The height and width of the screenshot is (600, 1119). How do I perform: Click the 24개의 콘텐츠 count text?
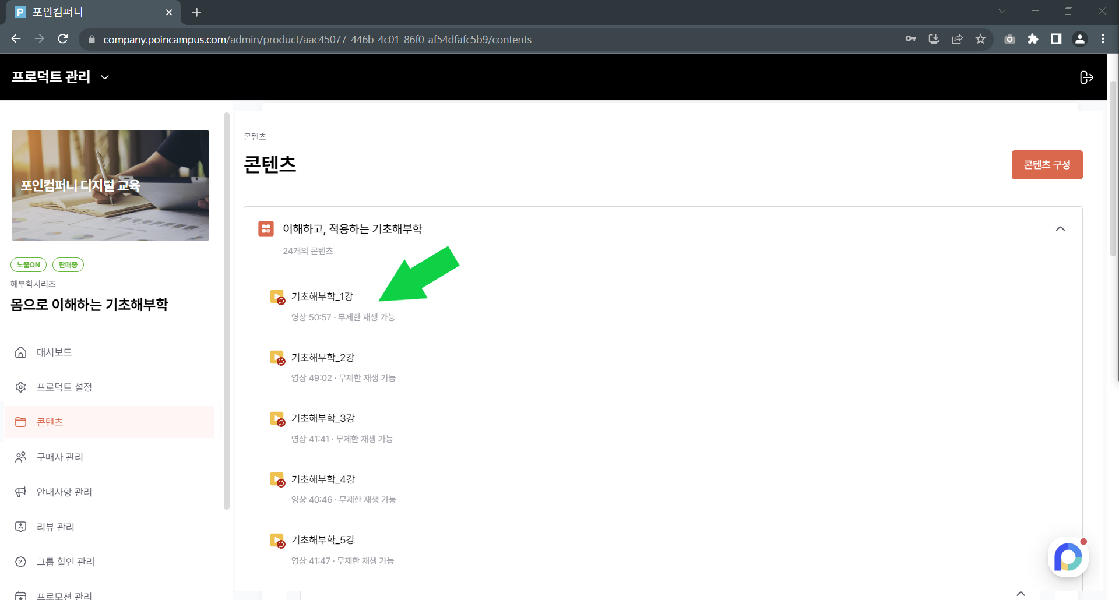308,251
